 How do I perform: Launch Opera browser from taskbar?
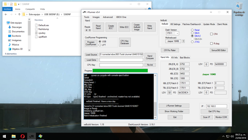pyautogui.click(x=22, y=136)
